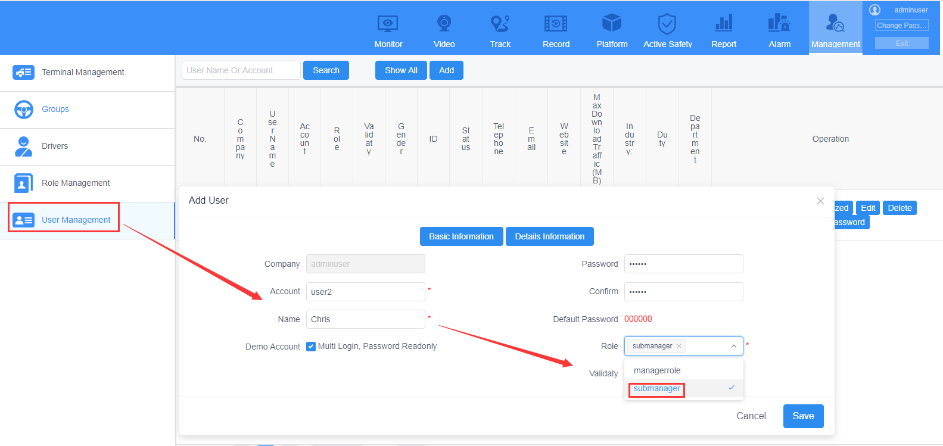
Task: Click the User Management card icon
Action: [23, 220]
